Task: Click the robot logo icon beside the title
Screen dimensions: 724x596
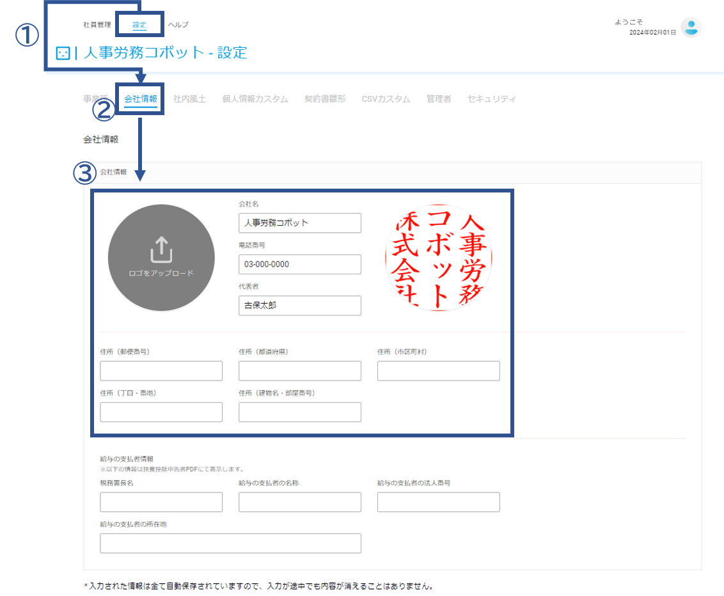Action: 63,53
